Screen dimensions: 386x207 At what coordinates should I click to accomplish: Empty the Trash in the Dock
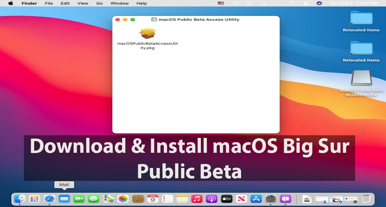(366, 198)
